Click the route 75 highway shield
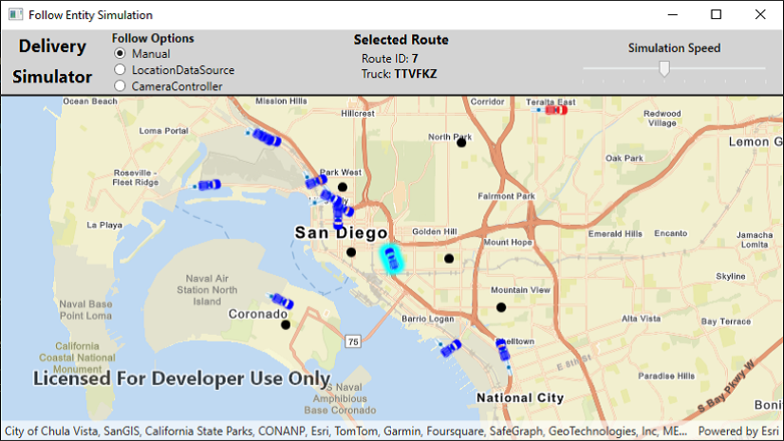Image resolution: width=784 pixels, height=441 pixels. click(353, 341)
